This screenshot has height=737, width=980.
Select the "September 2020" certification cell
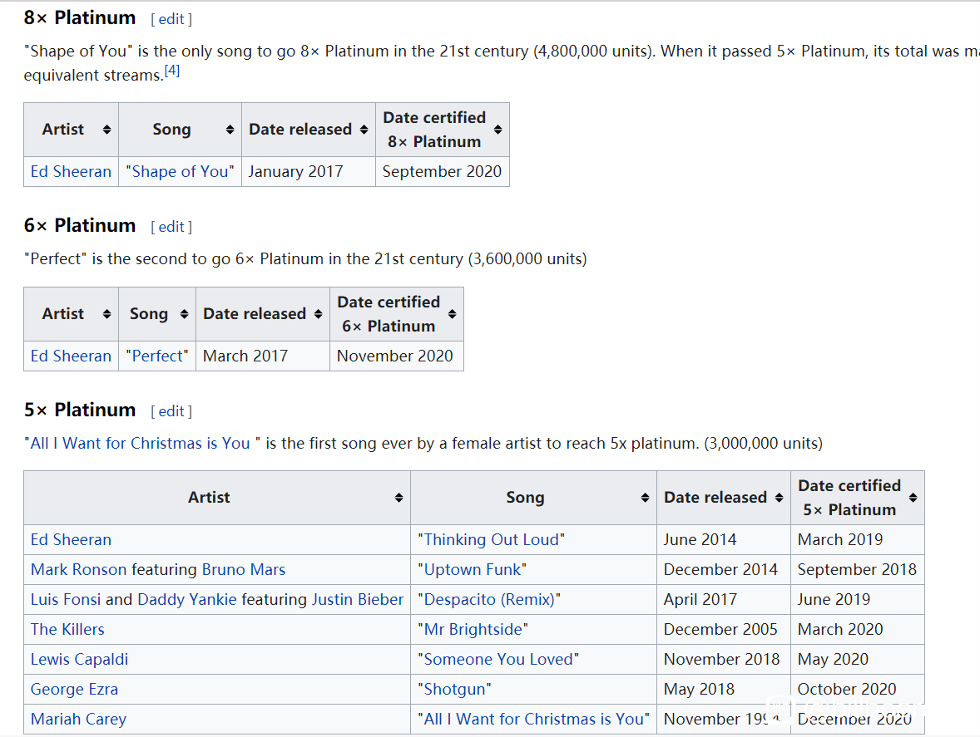click(x=443, y=172)
